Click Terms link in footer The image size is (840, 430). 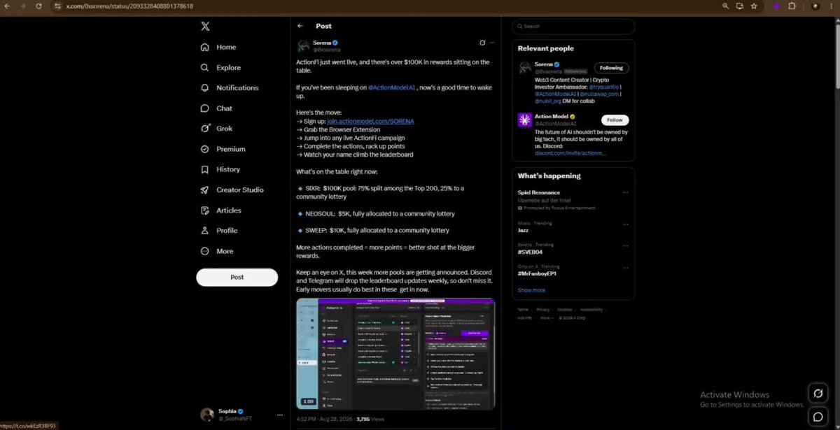523,309
